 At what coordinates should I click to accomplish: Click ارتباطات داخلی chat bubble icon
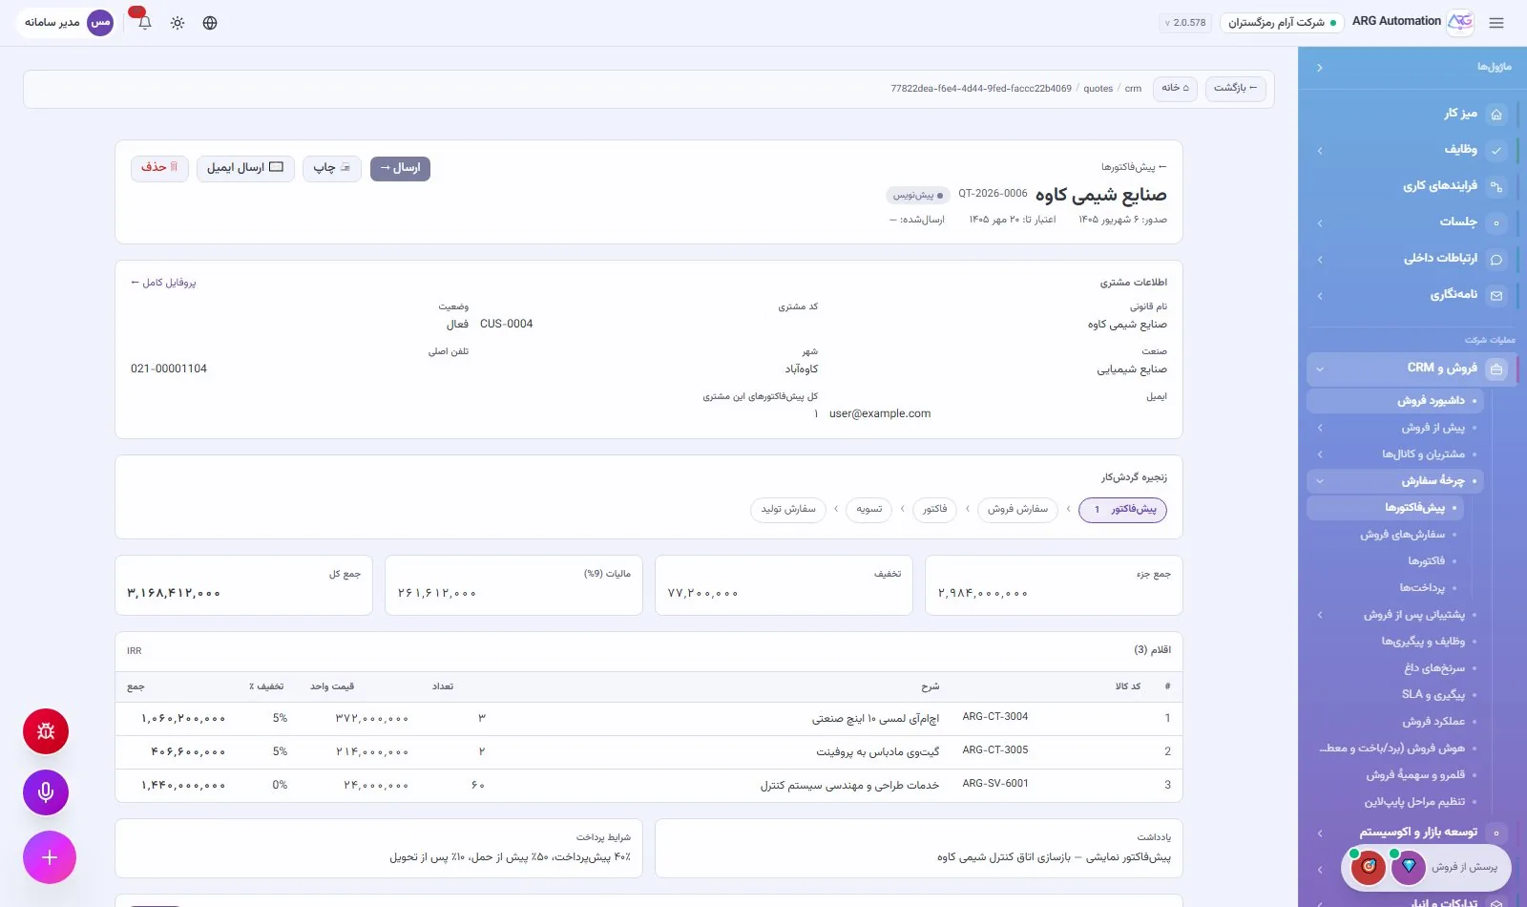coord(1496,259)
